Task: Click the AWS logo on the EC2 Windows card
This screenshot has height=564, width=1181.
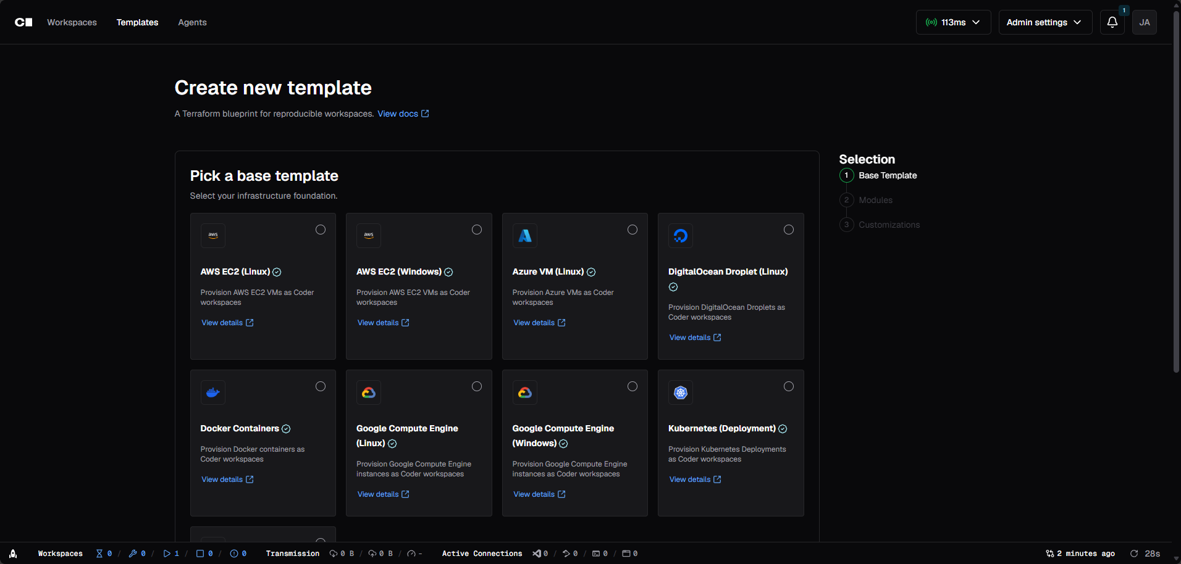Action: tap(369, 236)
